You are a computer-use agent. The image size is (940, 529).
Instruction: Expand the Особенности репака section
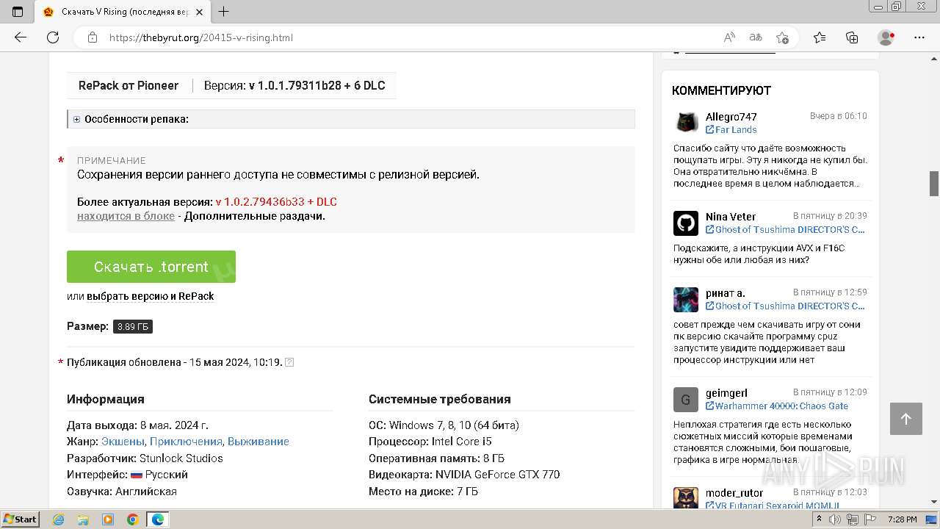(351, 119)
